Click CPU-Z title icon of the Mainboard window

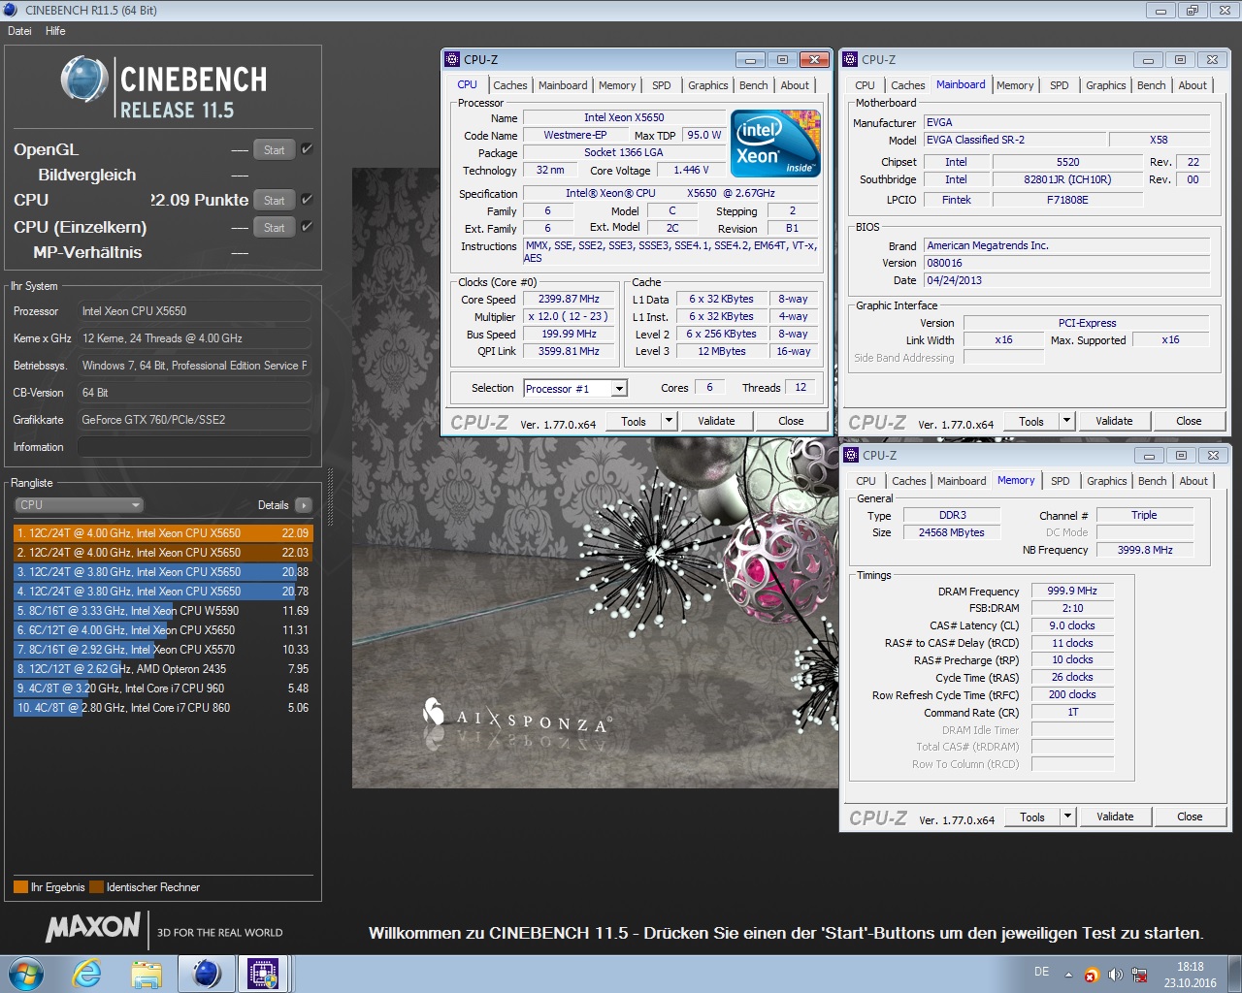850,59
